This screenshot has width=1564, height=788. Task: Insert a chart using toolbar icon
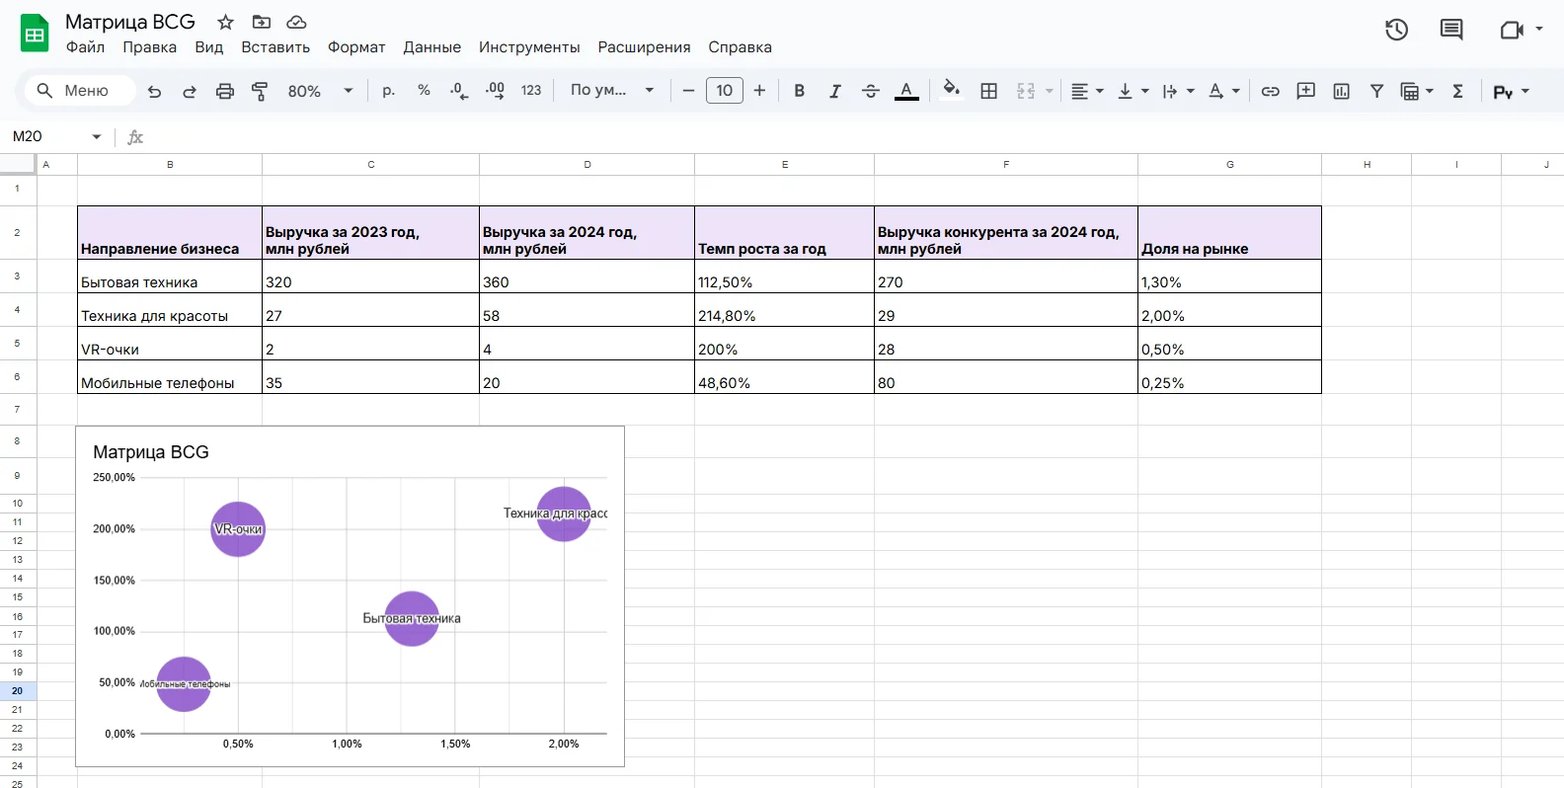1341,91
